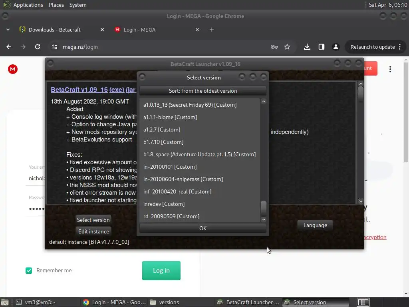Viewport: 409px width, 307px height.
Task: Click the Select version button in launcher
Action: [93, 220]
